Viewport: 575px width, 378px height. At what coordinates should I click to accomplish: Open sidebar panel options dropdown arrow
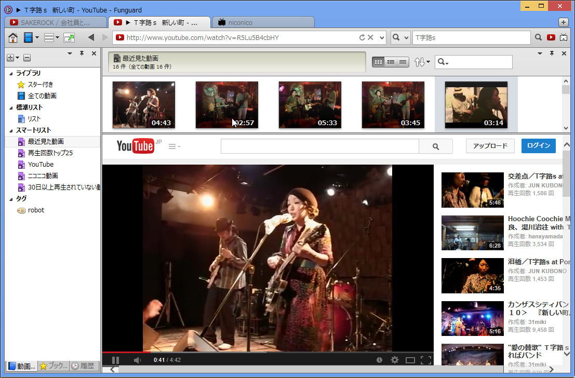point(70,53)
